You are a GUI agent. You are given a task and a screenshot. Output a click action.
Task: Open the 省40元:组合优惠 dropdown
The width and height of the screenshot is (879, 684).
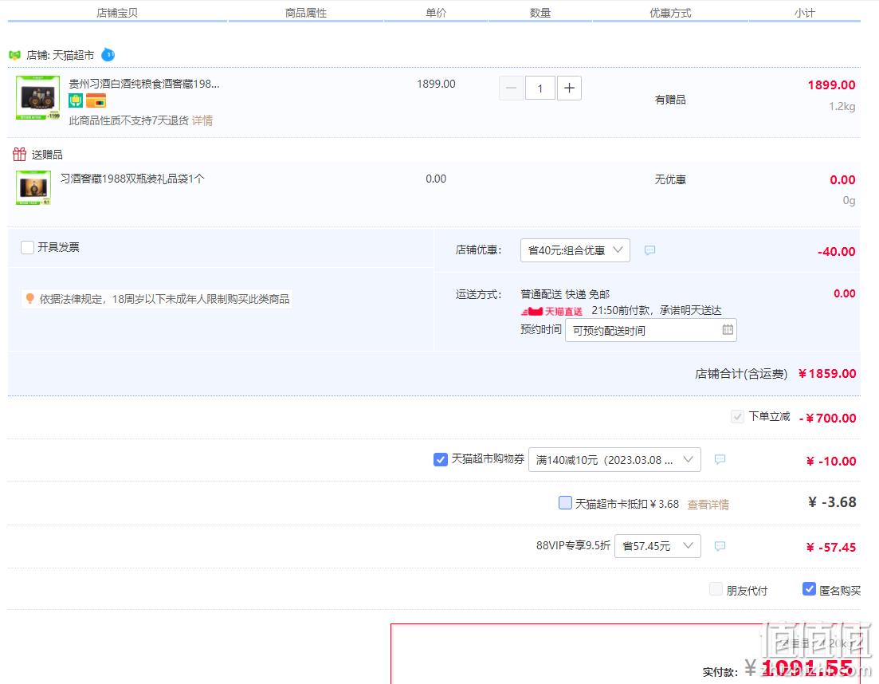pos(575,250)
